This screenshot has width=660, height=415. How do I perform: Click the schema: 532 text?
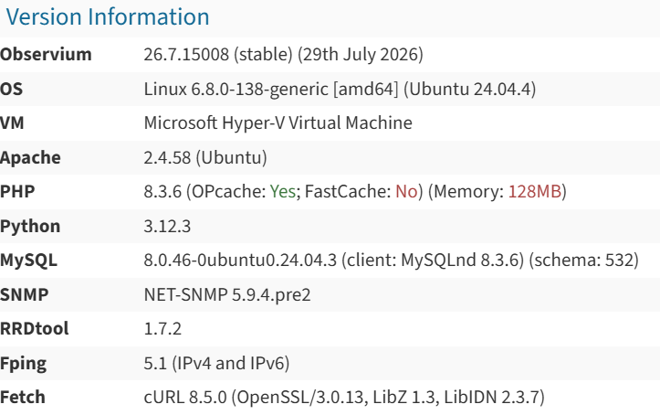[x=584, y=260]
